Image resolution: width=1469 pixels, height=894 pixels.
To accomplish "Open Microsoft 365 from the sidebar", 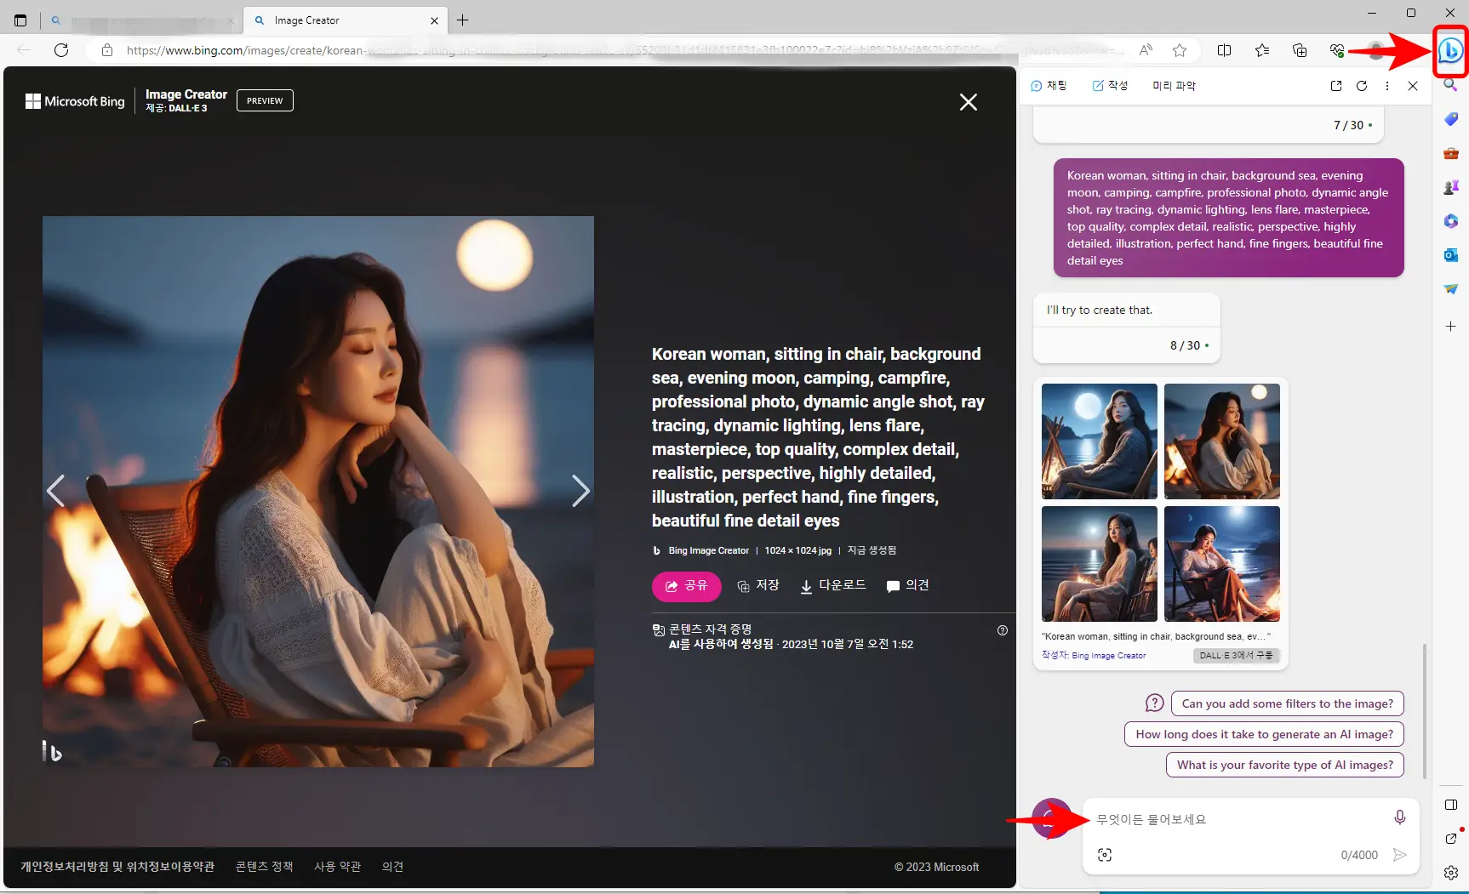I will (1451, 220).
